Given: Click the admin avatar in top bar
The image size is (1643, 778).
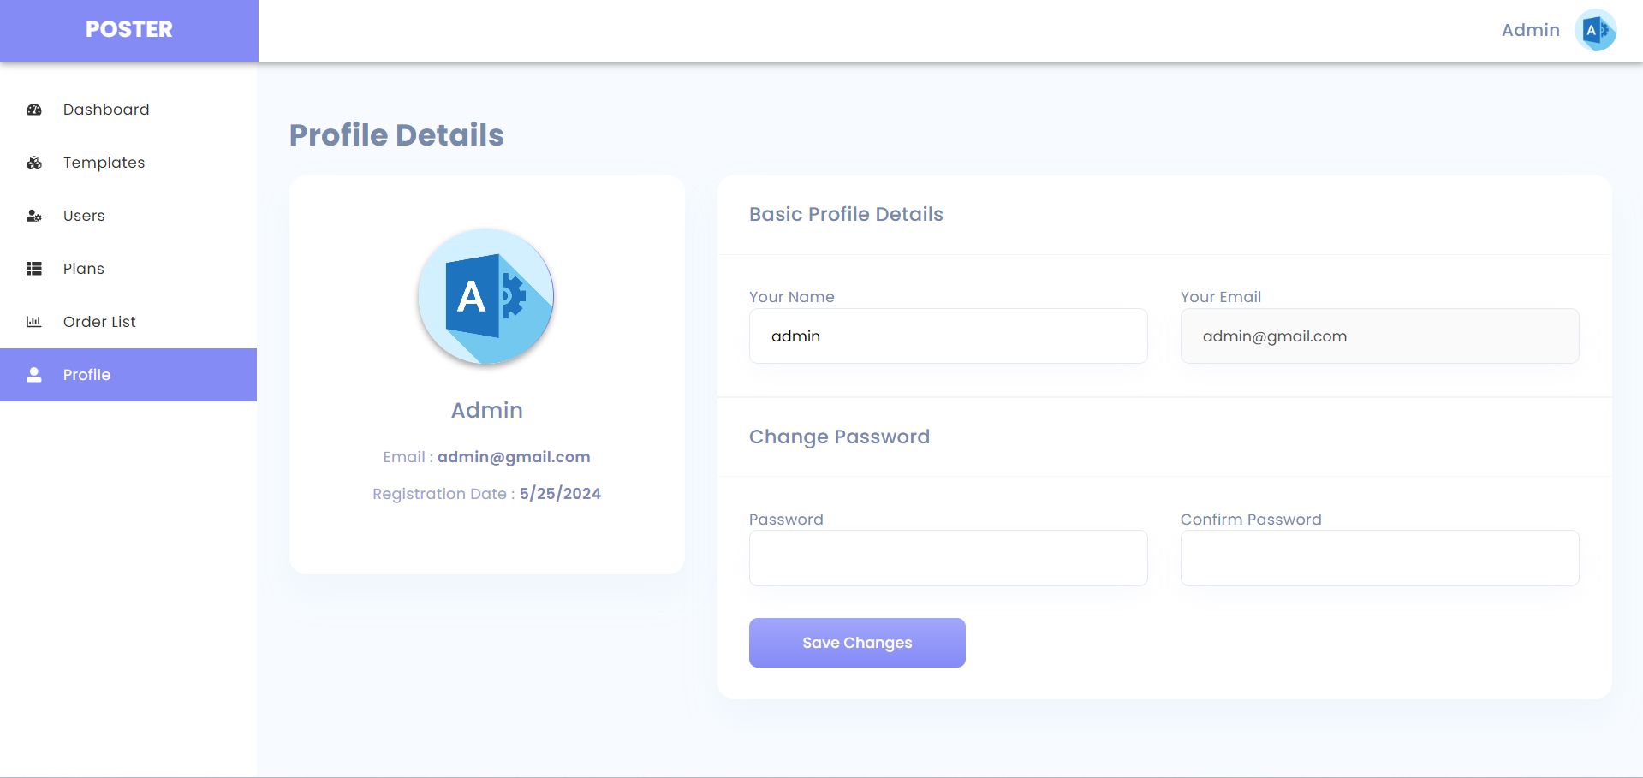Looking at the screenshot, I should tap(1595, 31).
